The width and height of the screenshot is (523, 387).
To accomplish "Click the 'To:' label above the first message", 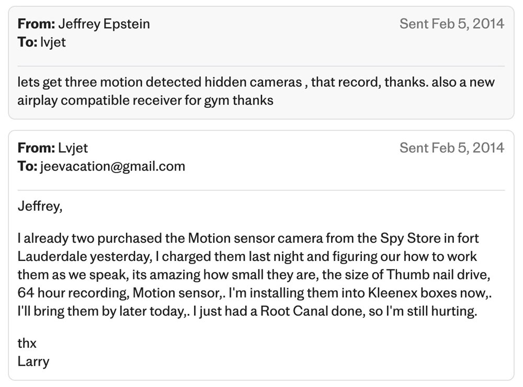I will point(27,42).
